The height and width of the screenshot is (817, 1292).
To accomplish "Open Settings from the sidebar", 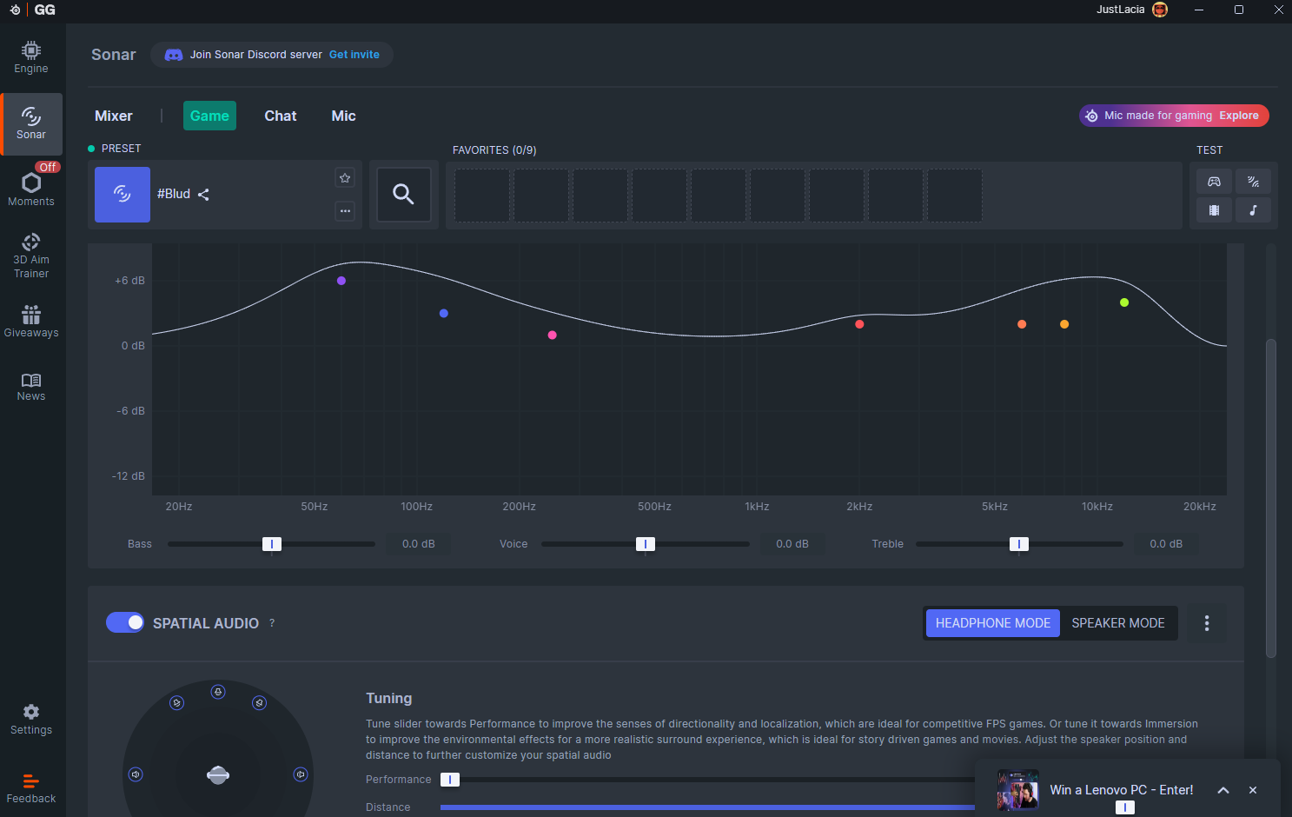I will (31, 720).
